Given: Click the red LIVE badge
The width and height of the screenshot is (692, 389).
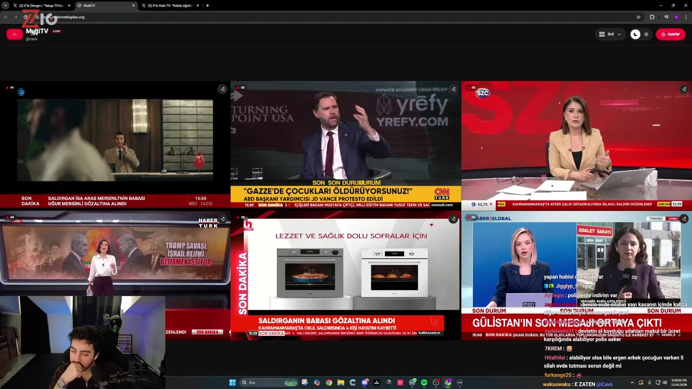Looking at the screenshot, I should click(56, 31).
